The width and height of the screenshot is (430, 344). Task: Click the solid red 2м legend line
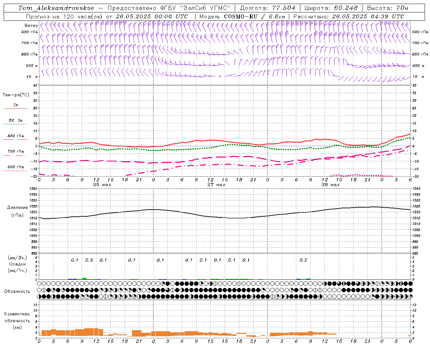click(15, 109)
